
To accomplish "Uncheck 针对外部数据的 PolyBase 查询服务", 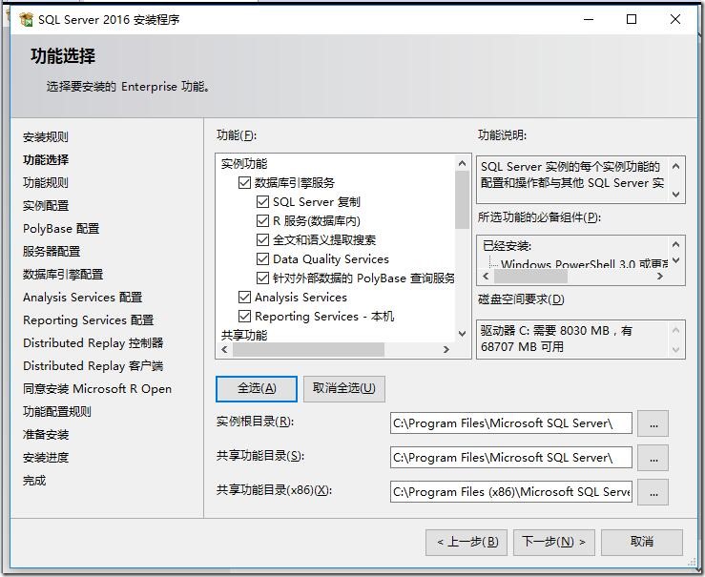I will (262, 278).
